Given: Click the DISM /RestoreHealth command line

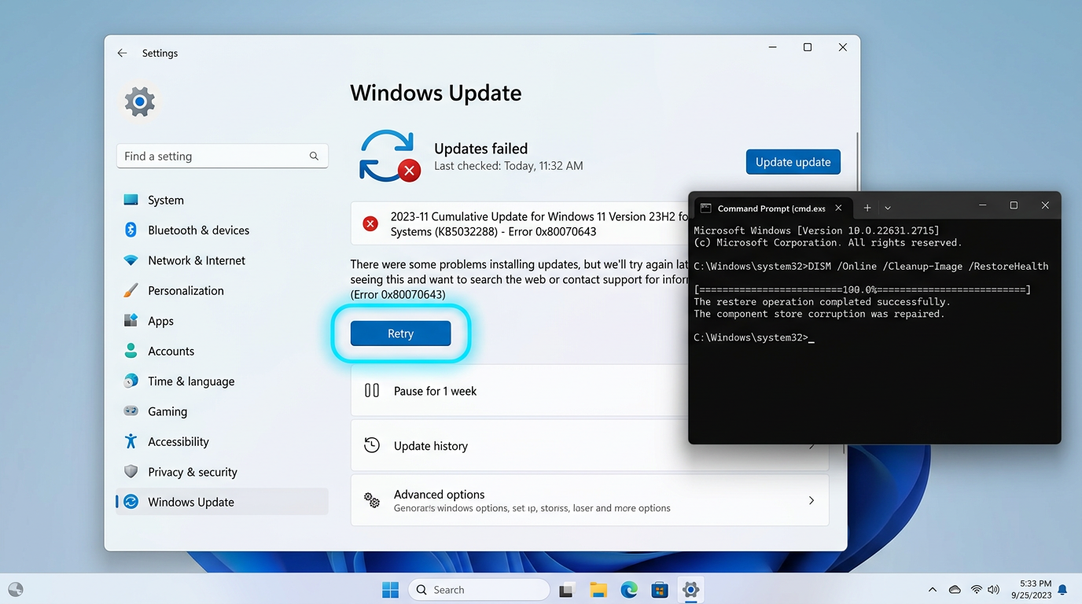Looking at the screenshot, I should tap(870, 266).
